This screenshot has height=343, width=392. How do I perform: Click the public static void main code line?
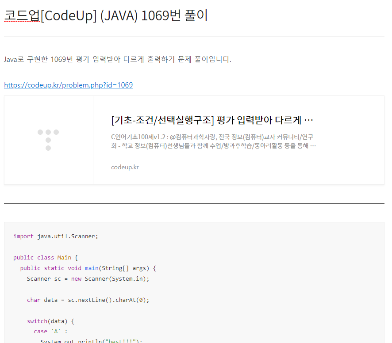tap(88, 268)
